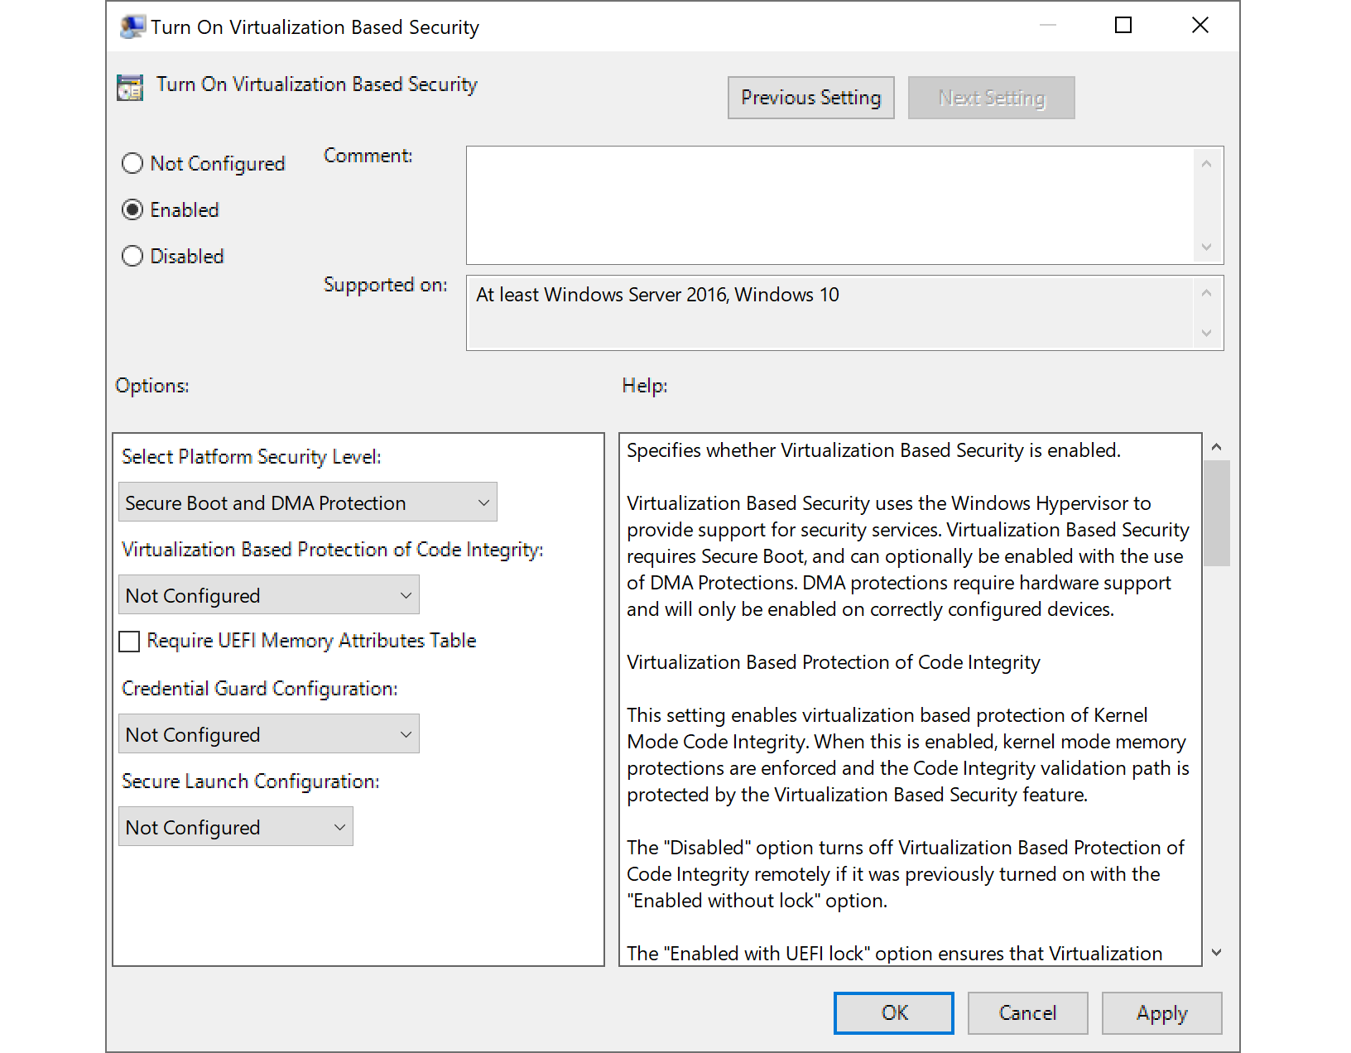Select the Disabled radio button

point(132,257)
